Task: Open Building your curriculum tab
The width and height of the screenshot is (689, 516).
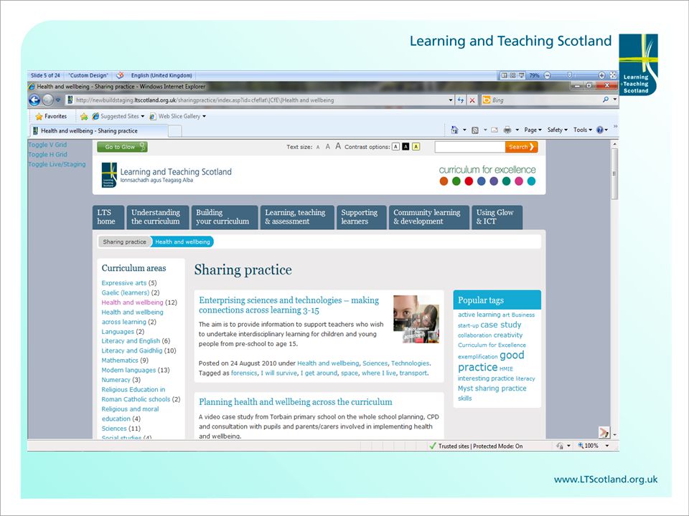Action: coord(225,217)
